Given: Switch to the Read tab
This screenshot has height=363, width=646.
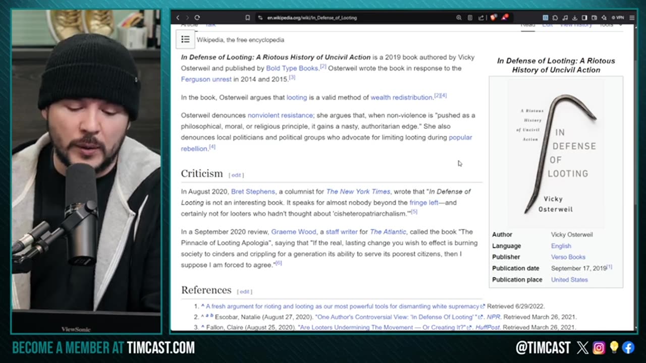Looking at the screenshot, I should coord(528,25).
